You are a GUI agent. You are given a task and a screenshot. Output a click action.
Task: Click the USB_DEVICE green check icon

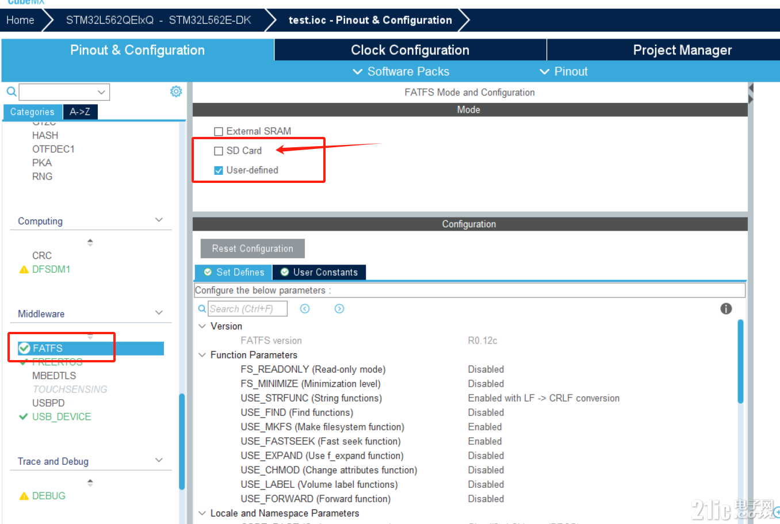point(24,417)
